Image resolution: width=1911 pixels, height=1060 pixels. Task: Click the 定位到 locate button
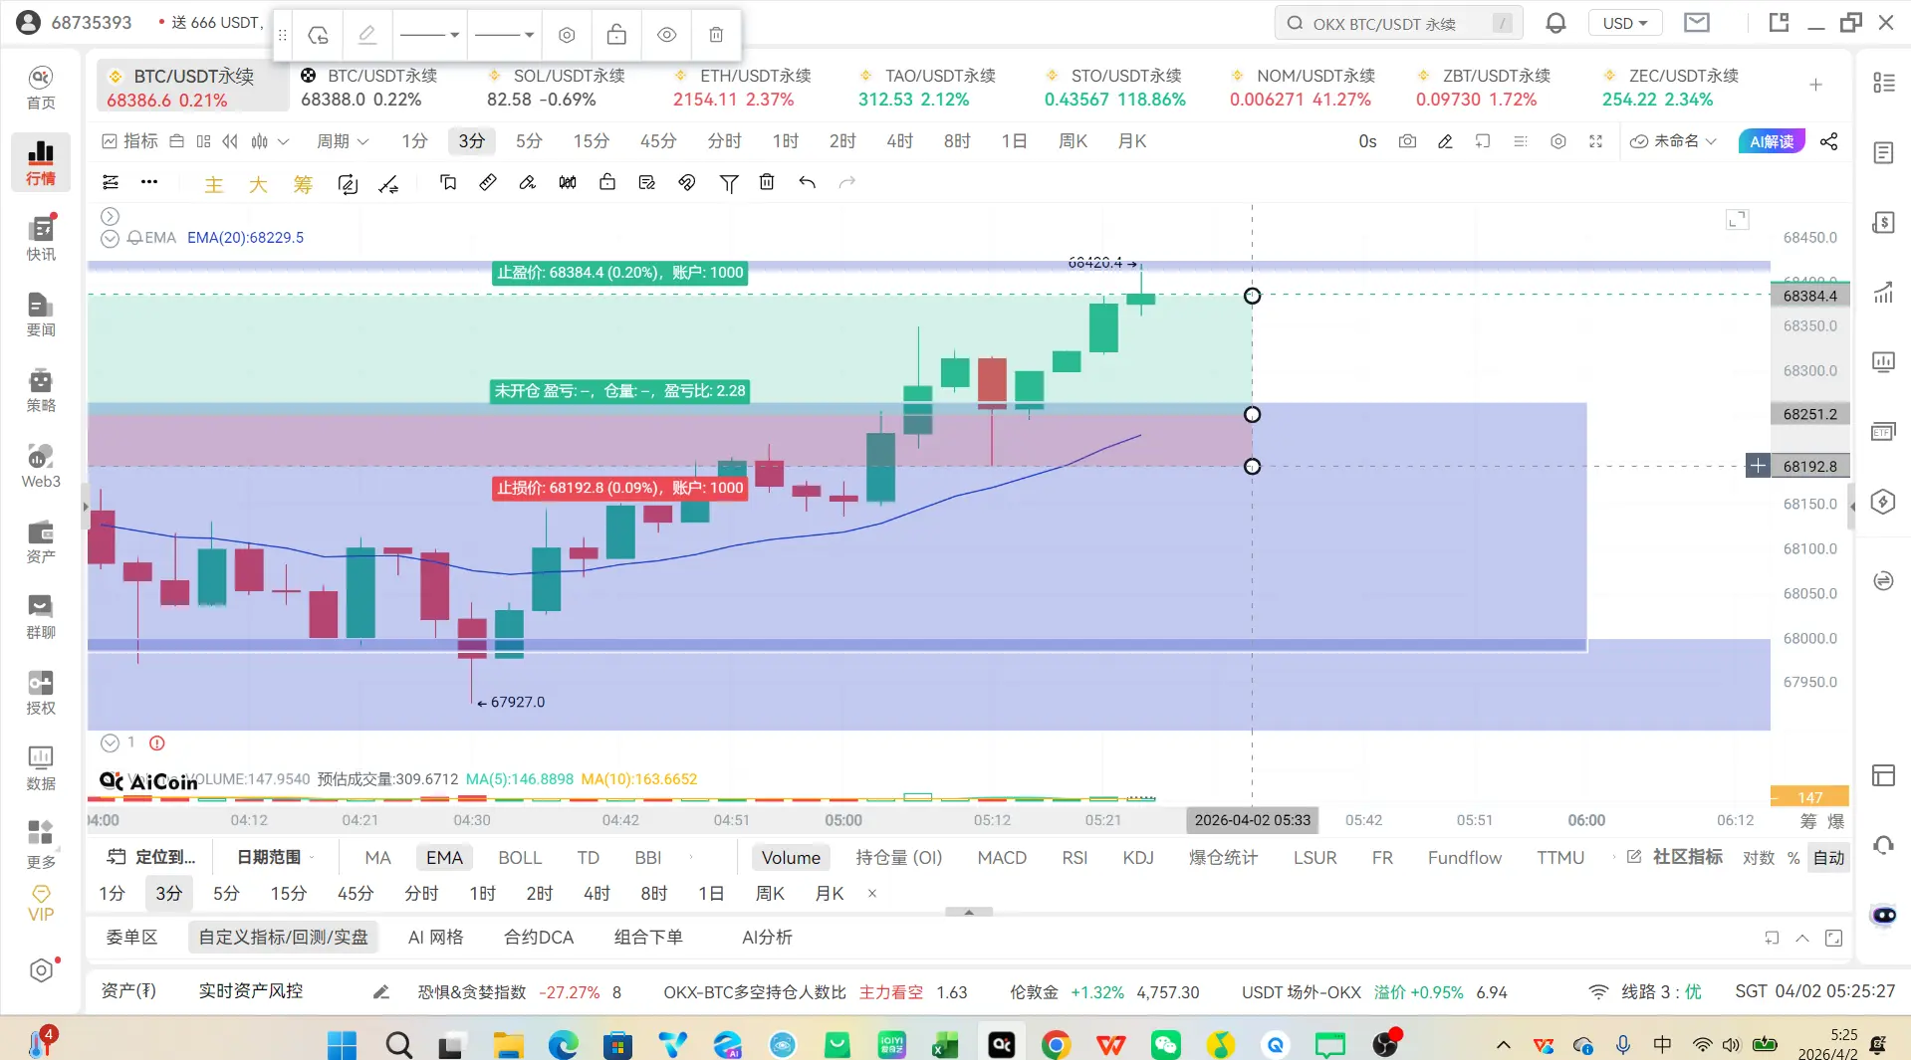pos(151,858)
